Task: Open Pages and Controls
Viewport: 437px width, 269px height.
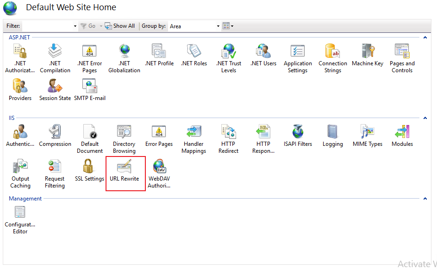Action: pos(402,58)
